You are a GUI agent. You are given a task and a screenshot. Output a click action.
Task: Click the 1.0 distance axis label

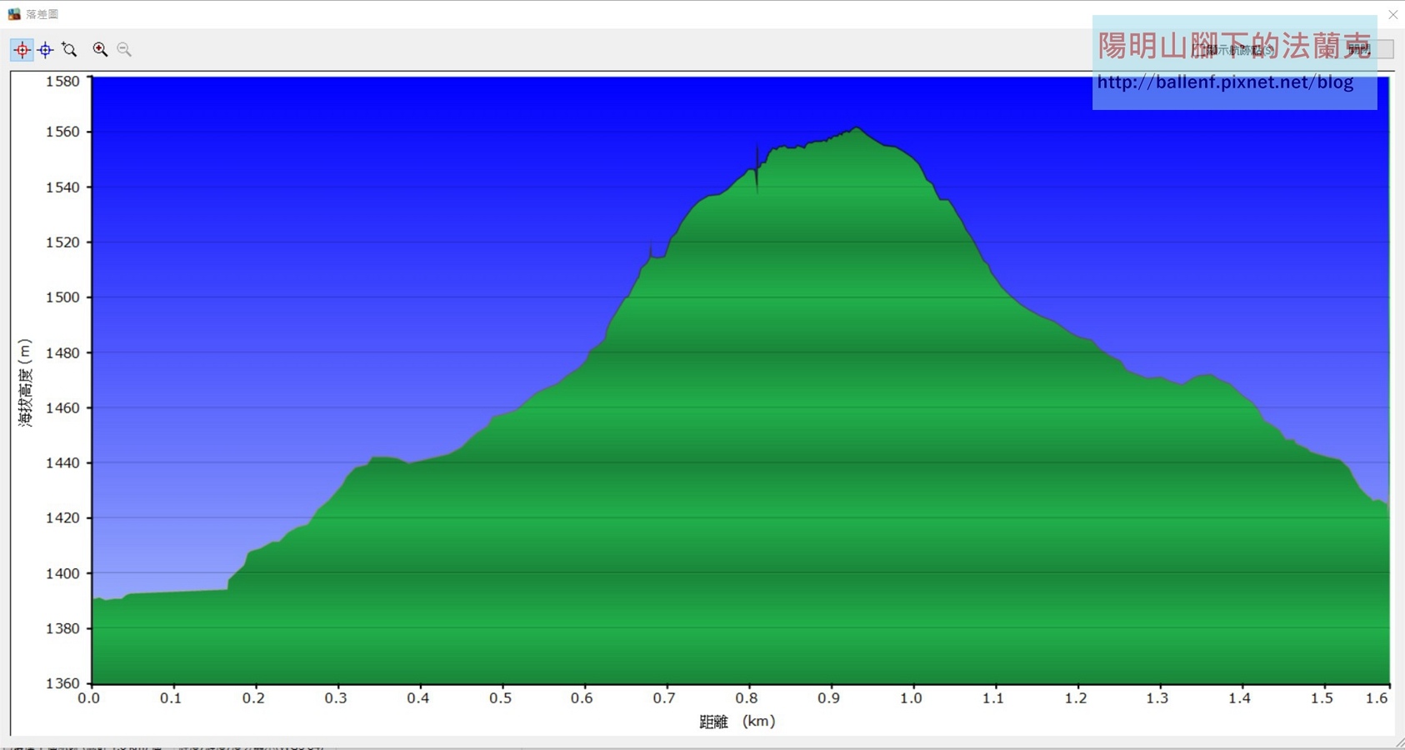911,698
